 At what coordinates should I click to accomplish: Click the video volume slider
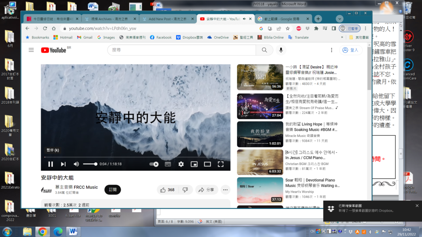coord(90,164)
